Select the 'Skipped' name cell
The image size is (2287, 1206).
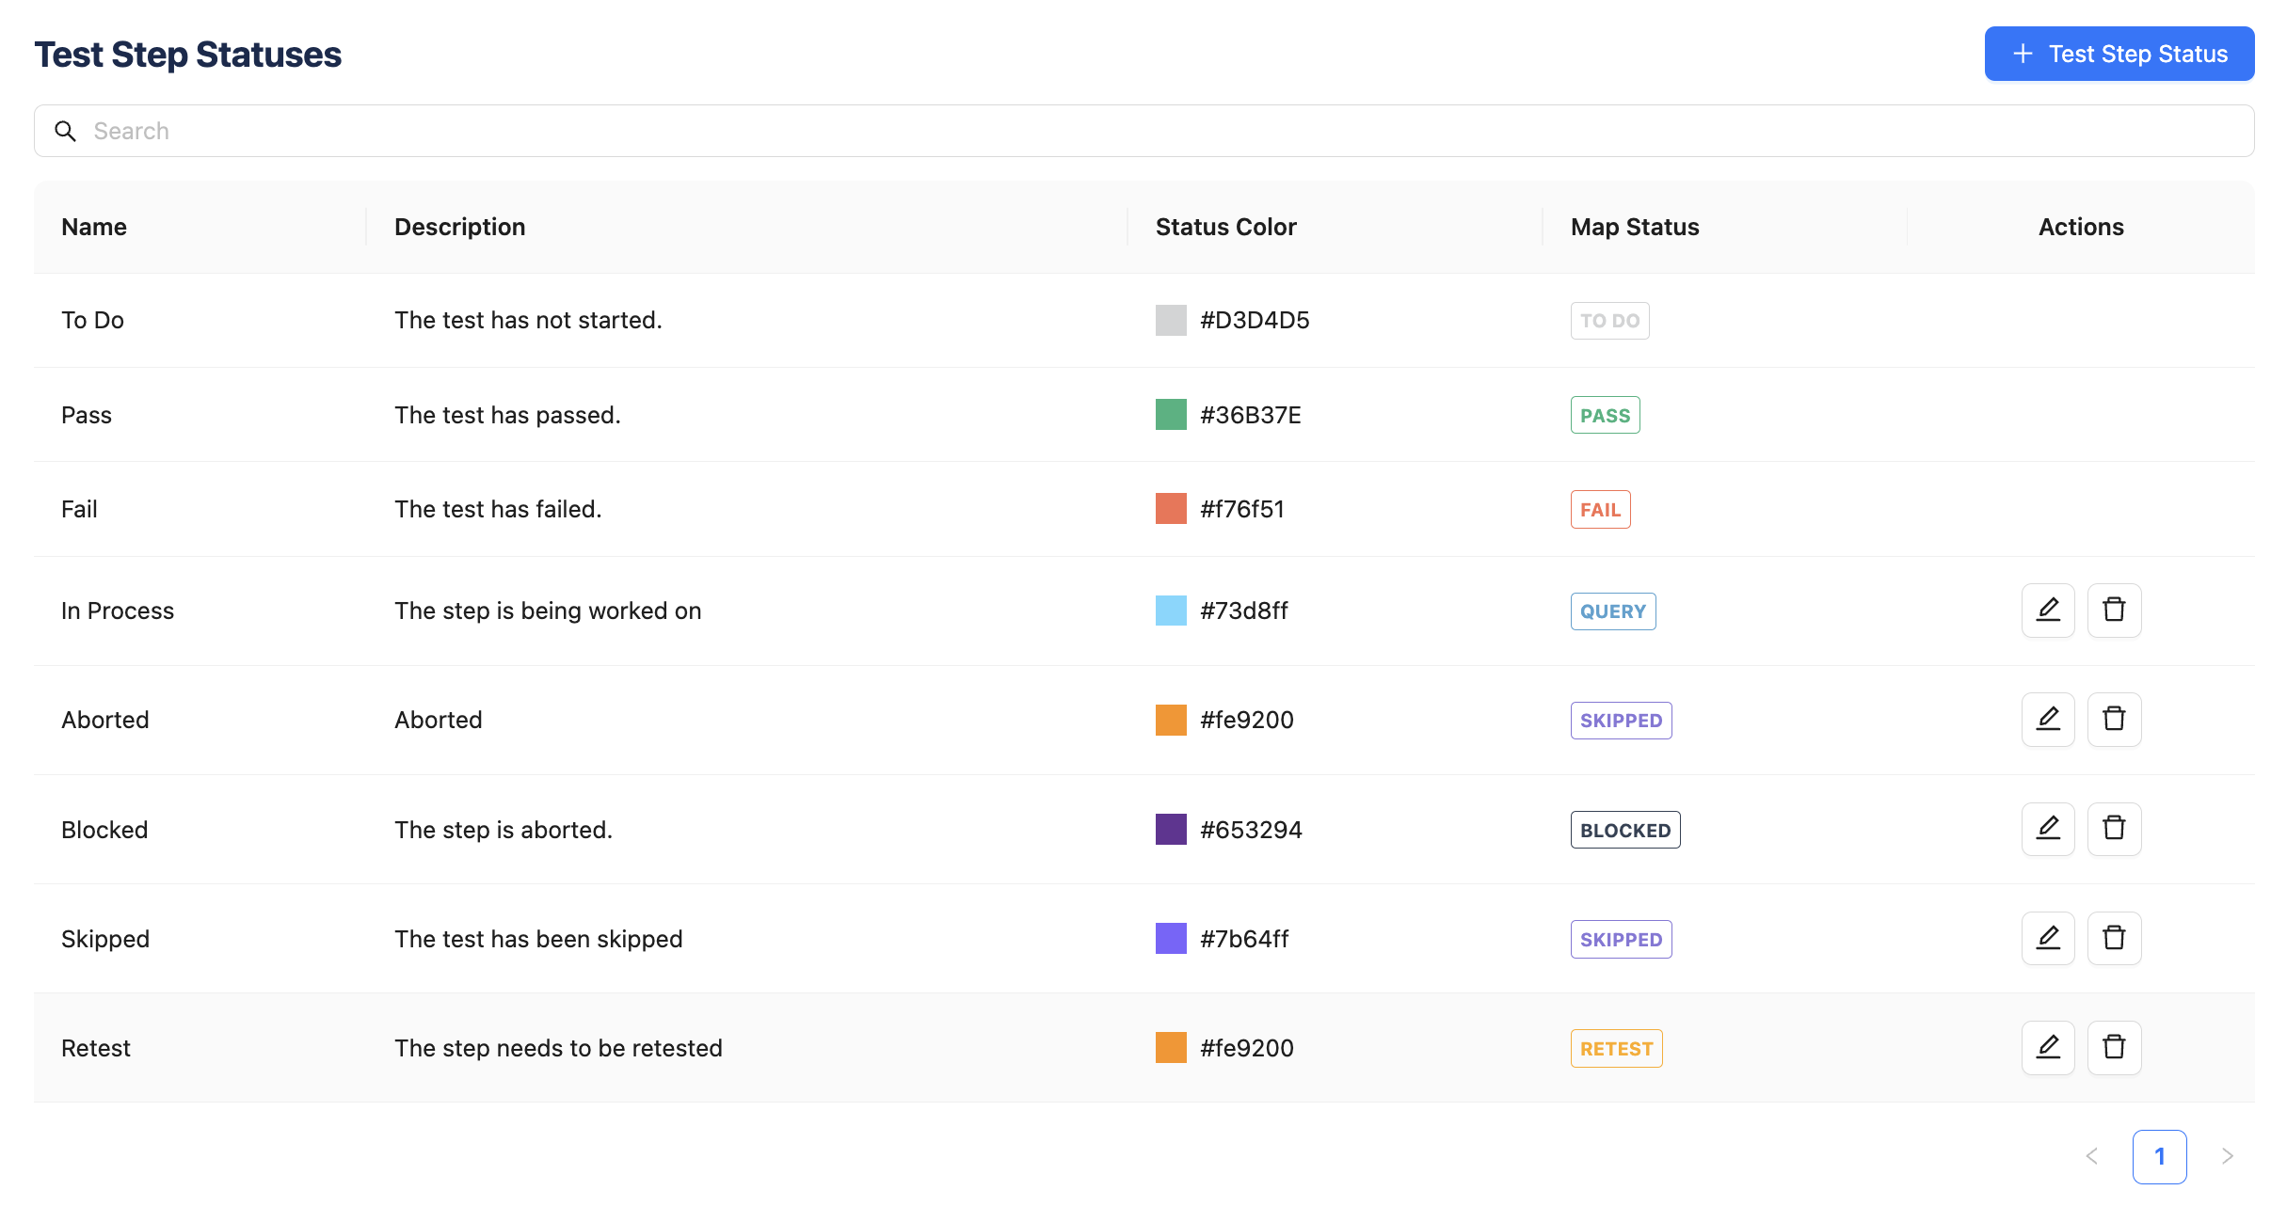(105, 939)
